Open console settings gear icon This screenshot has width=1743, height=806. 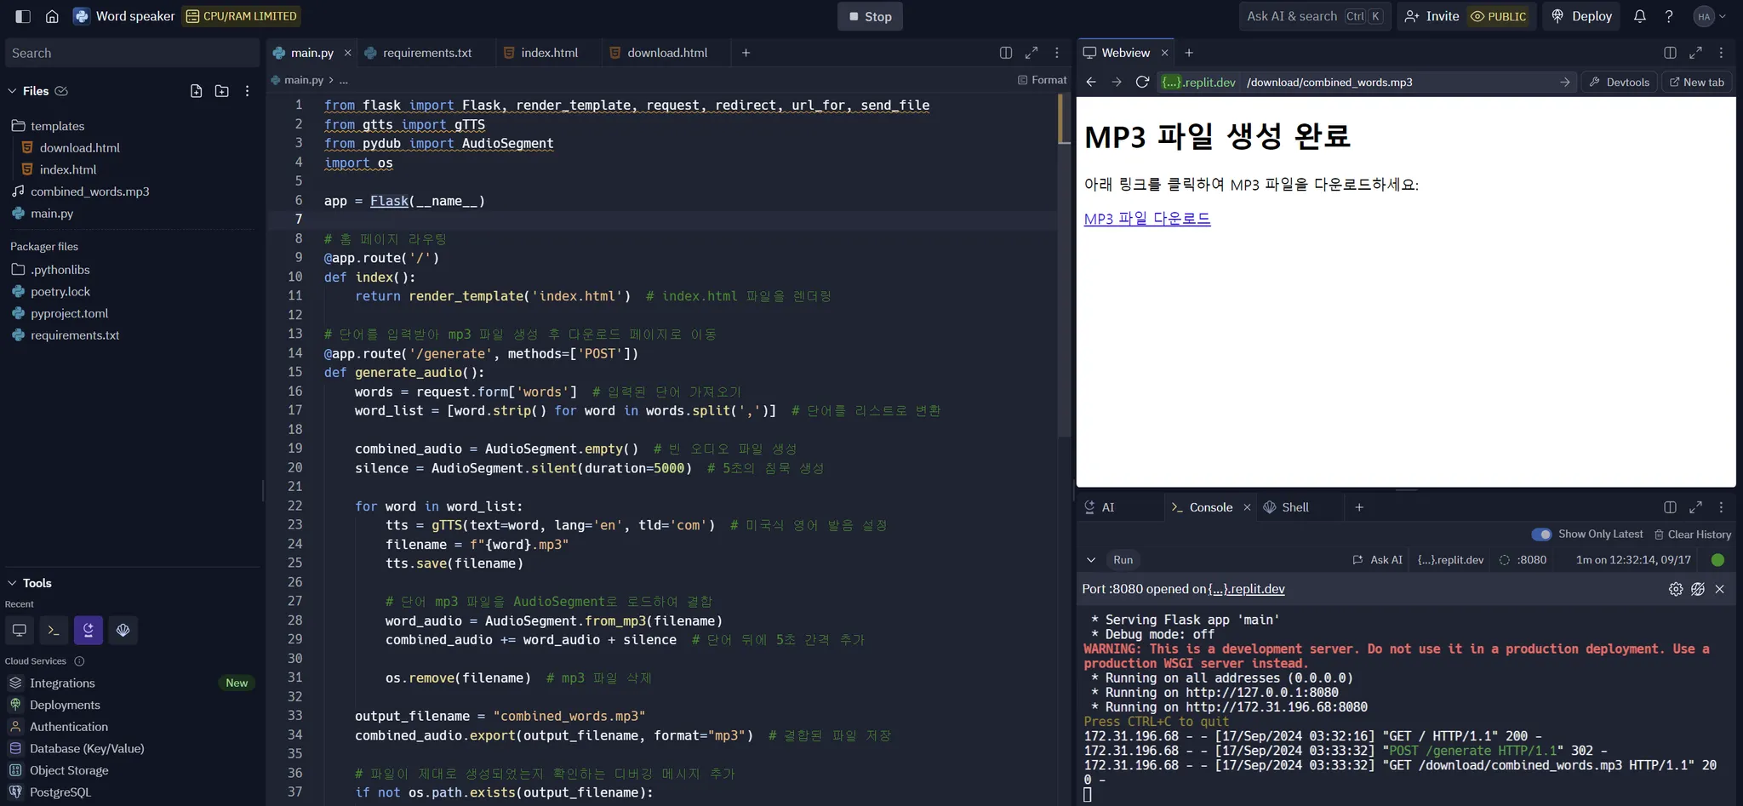(1676, 589)
